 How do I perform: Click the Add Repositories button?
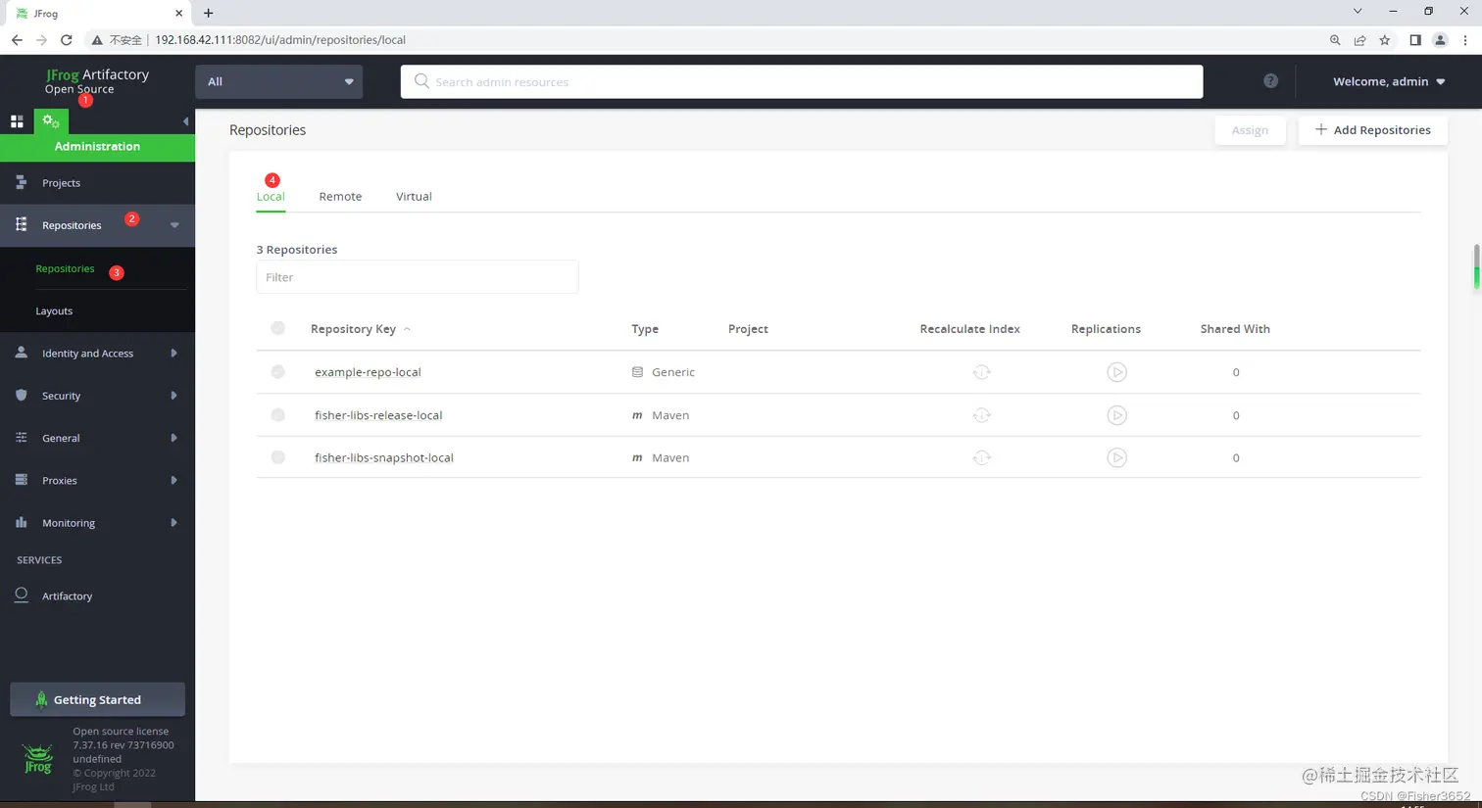[x=1372, y=130]
